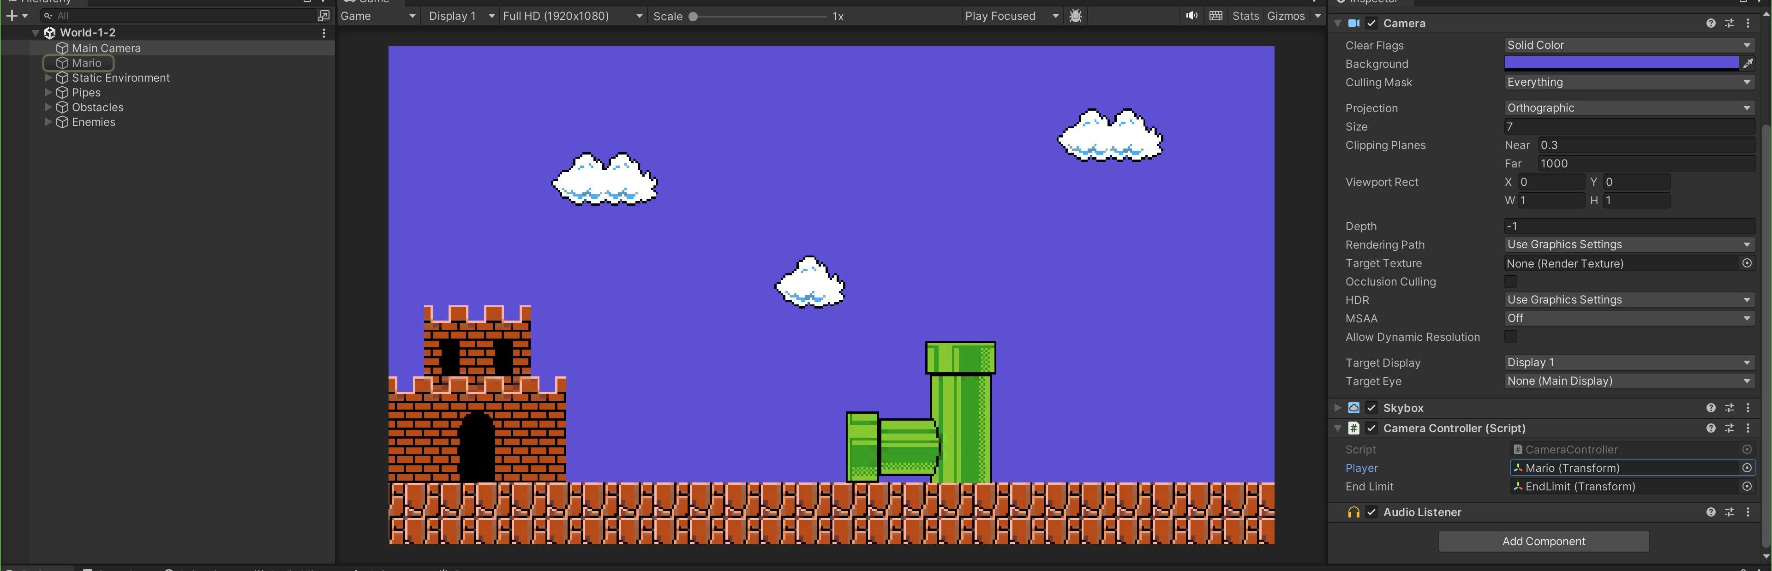The image size is (1772, 571).
Task: Disable the Skybox component checkbox
Action: 1371,408
